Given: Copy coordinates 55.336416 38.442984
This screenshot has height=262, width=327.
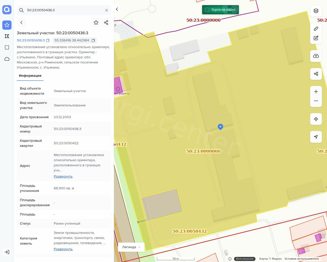Looking at the screenshot, I should (x=93, y=40).
